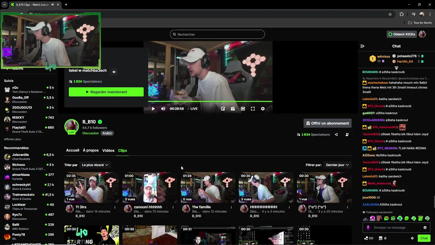Click Obtenir KICKs button
Screen dimensions: 435x245
(402, 34)
